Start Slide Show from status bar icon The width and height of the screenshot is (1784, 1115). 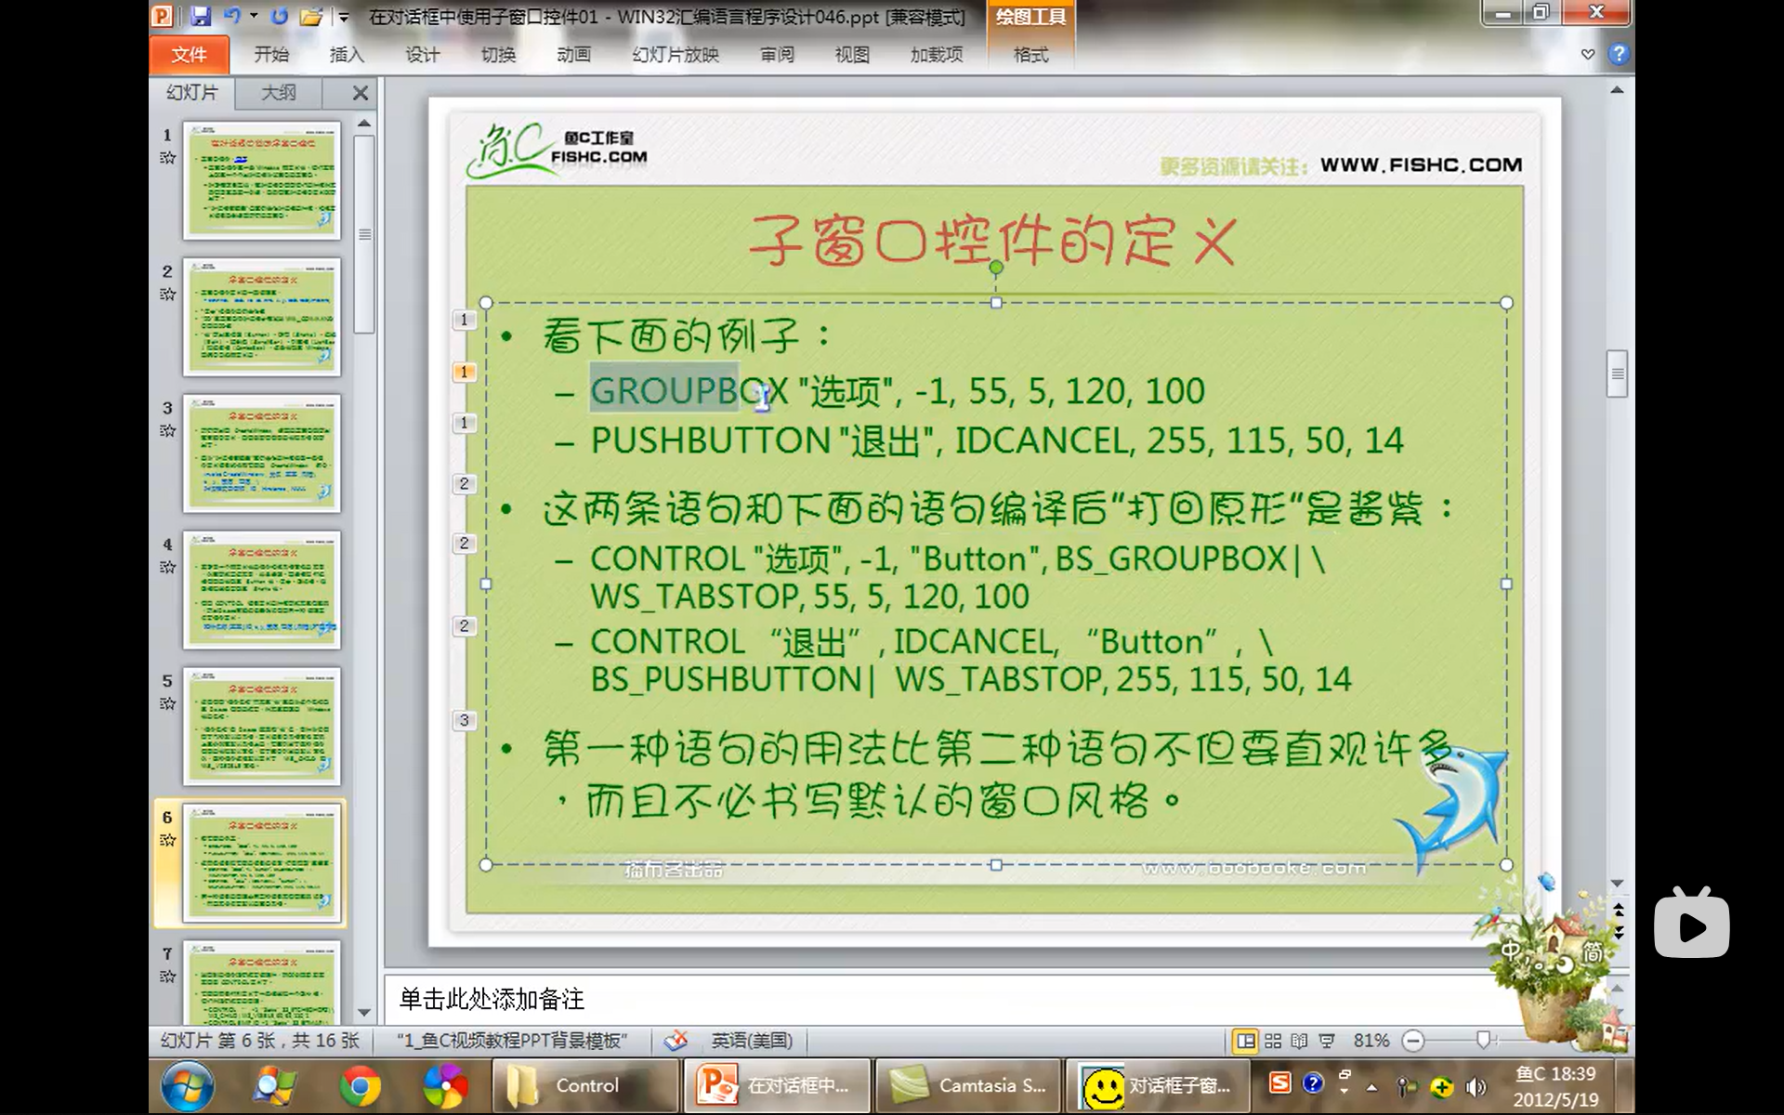(1327, 1041)
